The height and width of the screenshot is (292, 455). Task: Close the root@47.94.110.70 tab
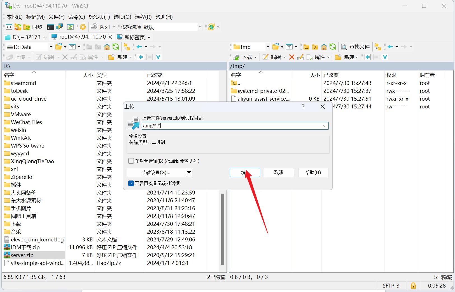(110, 37)
